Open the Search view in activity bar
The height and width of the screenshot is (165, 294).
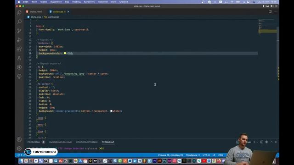click(x=19, y=22)
